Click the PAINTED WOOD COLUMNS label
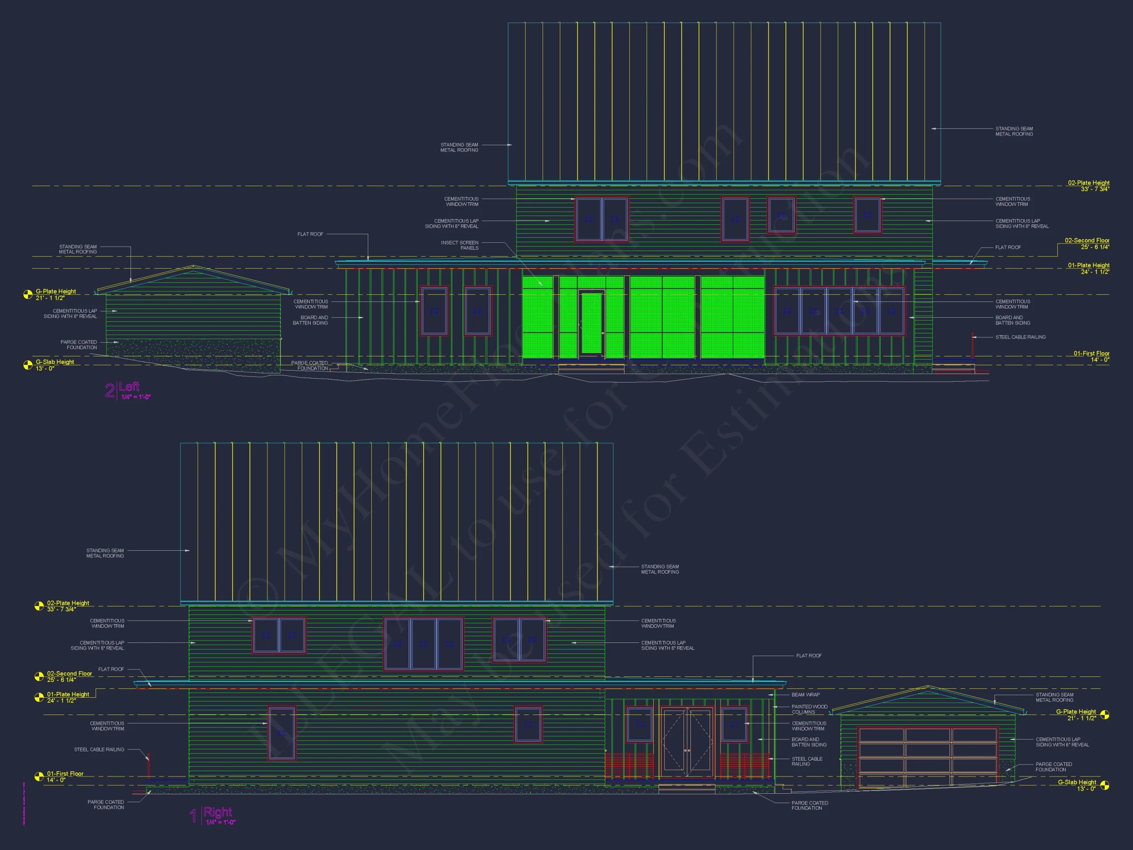 (809, 709)
